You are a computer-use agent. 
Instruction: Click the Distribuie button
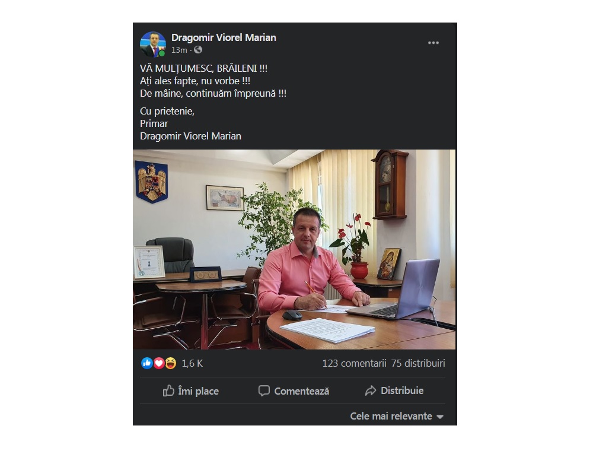[x=394, y=391]
